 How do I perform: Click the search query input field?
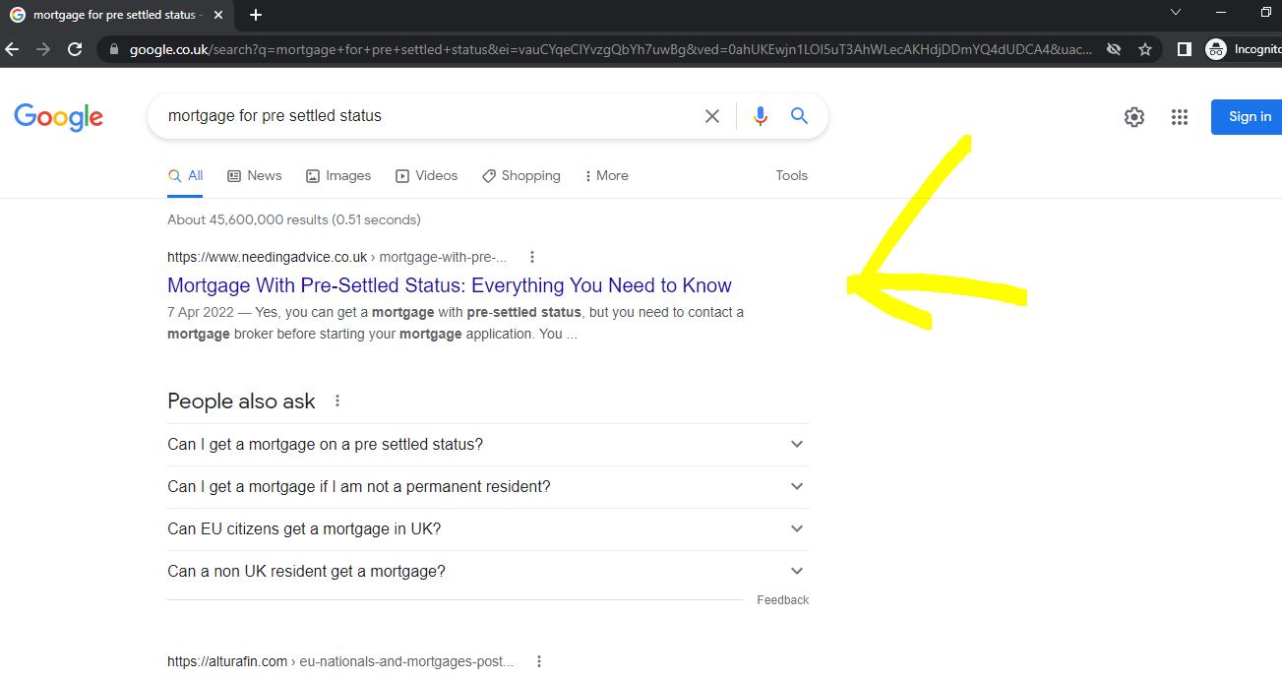423,116
